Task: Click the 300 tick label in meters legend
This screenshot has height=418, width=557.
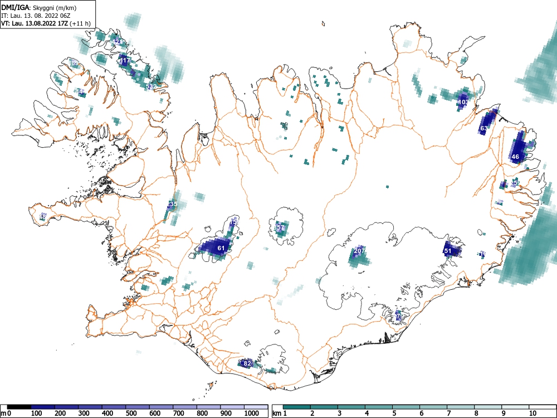Action: coord(84,414)
